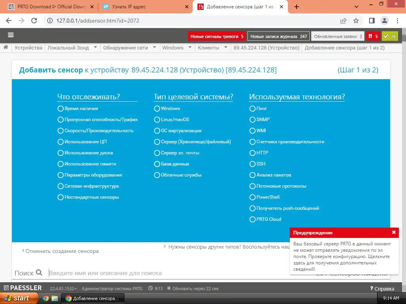Open Справка help link in footer

point(382,289)
